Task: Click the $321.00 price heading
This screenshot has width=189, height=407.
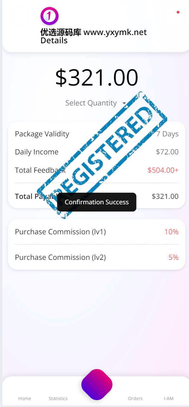Action: [97, 78]
